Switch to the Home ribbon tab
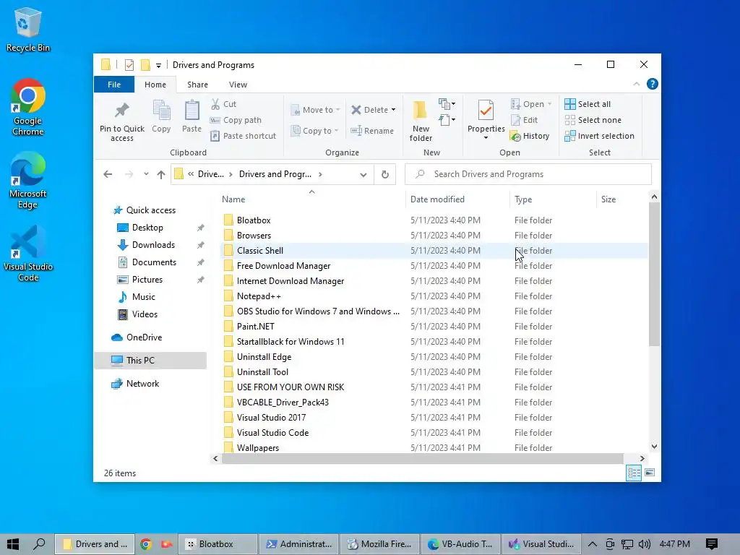The image size is (740, 555). click(155, 85)
